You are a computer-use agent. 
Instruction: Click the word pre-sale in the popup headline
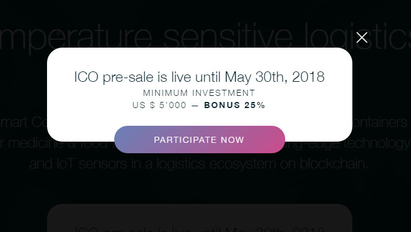click(x=128, y=77)
